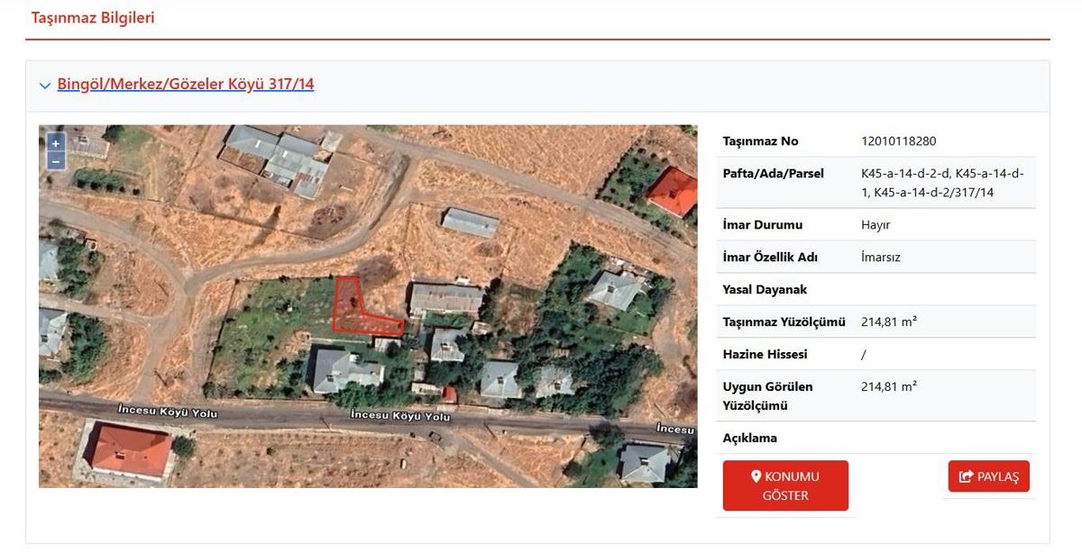1082x552 pixels.
Task: Click the Hazine Hissesi row label
Action: (x=765, y=355)
